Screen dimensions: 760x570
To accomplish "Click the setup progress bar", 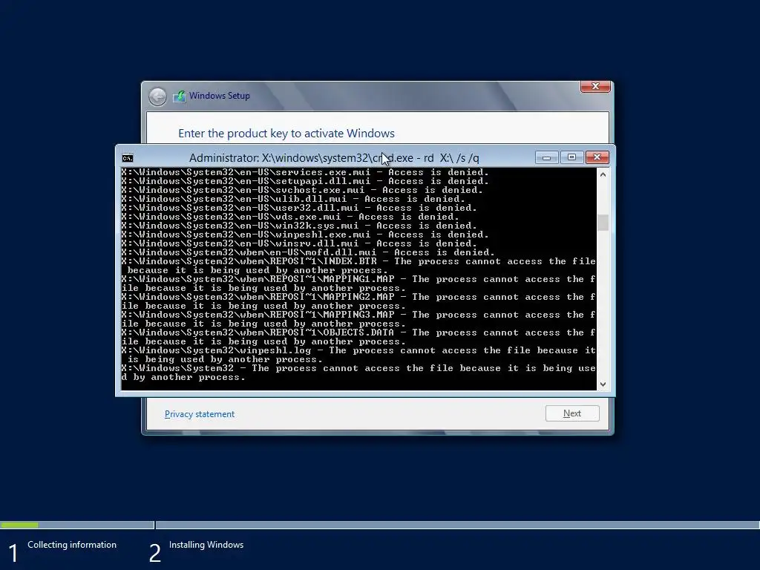I will (x=380, y=525).
